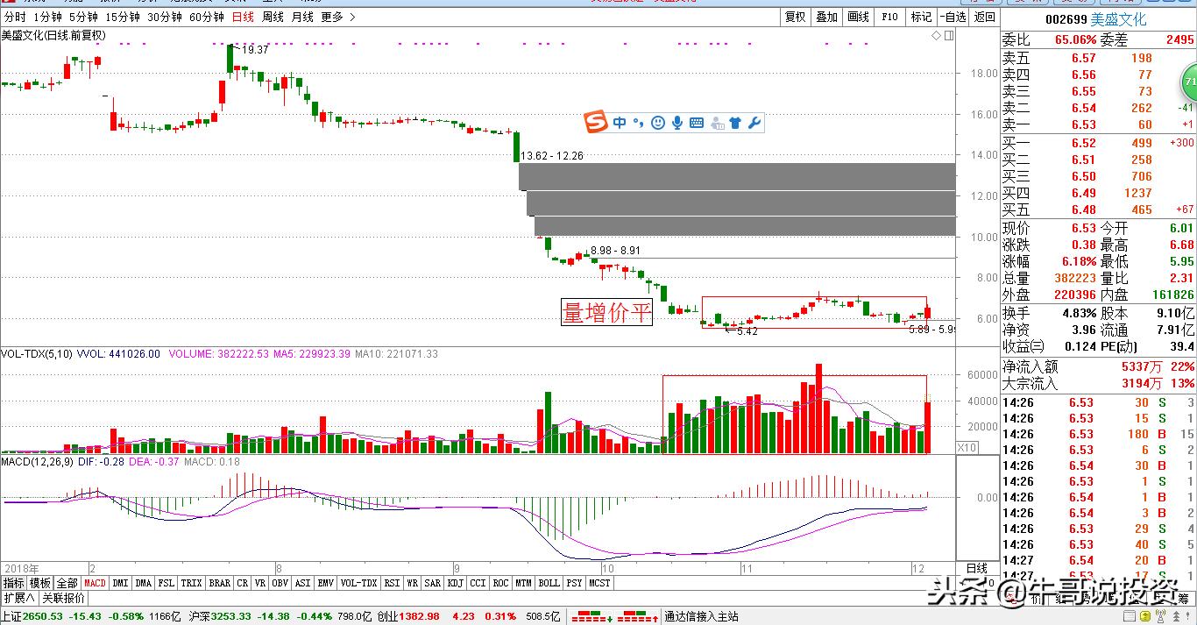
Task: Select the BOLL indicator tab
Action: [x=549, y=583]
